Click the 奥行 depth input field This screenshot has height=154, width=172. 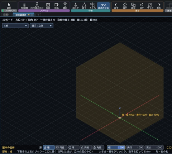pos(135,148)
